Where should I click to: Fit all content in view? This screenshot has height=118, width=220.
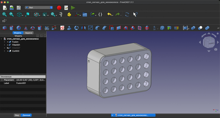[x=4, y=14]
